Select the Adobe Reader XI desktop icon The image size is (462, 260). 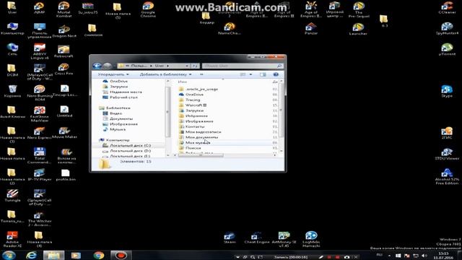coord(12,239)
